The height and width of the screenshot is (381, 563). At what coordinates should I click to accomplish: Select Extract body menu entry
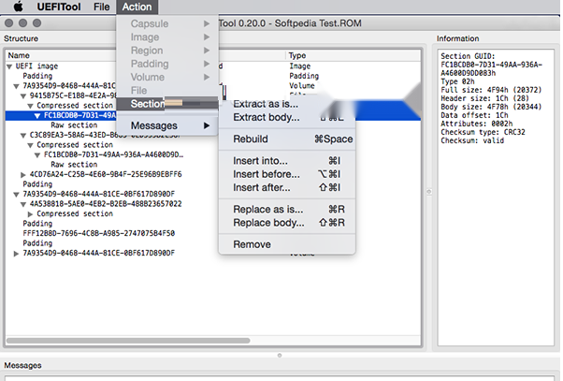click(x=268, y=118)
